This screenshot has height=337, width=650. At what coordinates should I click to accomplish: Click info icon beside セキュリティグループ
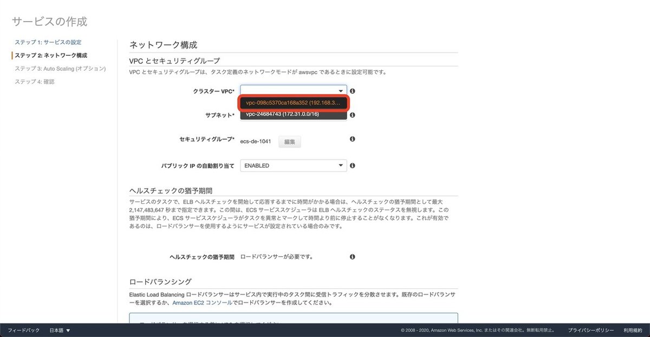click(352, 139)
